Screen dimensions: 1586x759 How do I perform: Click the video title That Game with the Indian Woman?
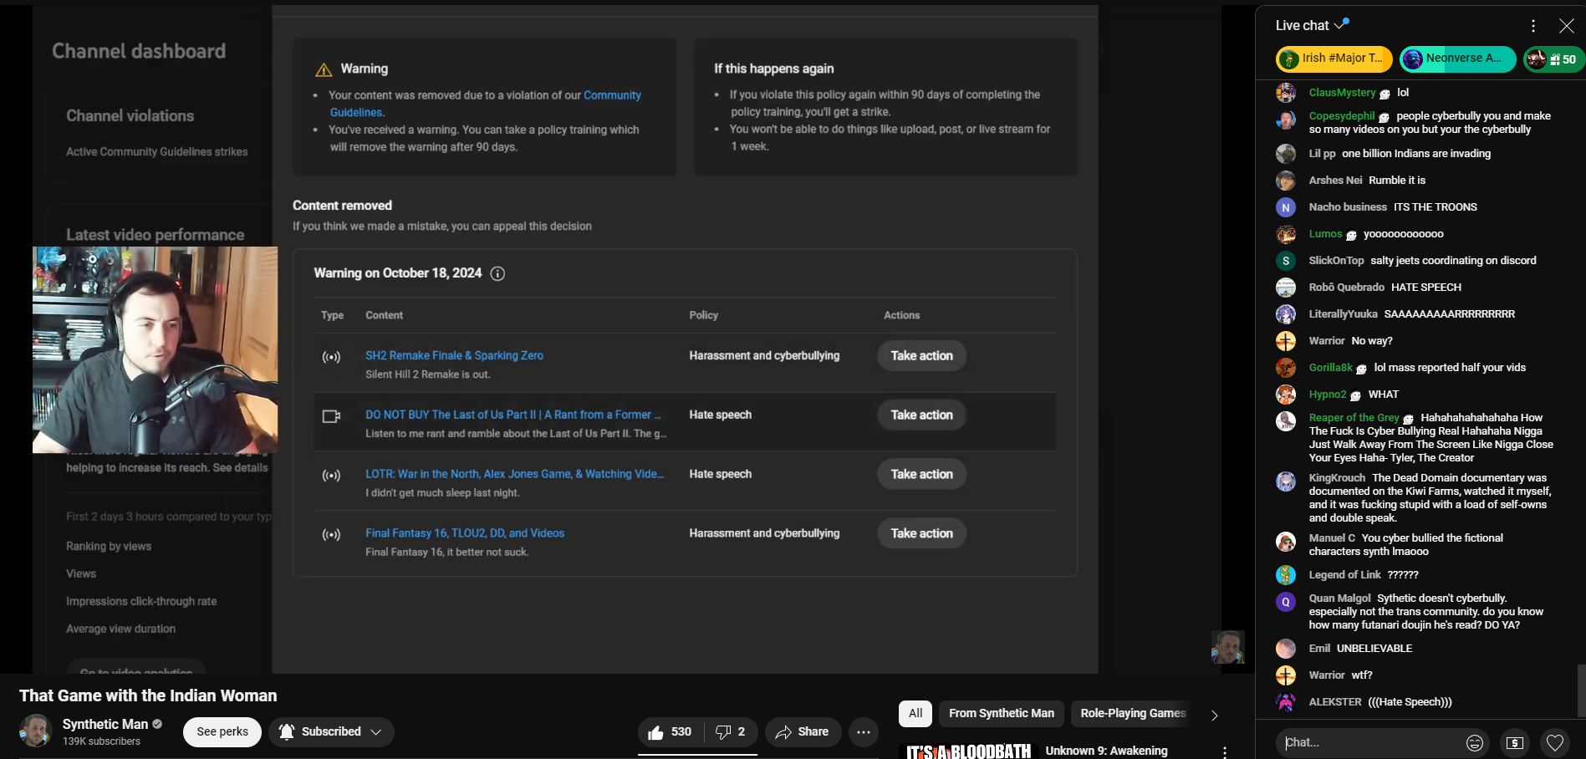(148, 695)
